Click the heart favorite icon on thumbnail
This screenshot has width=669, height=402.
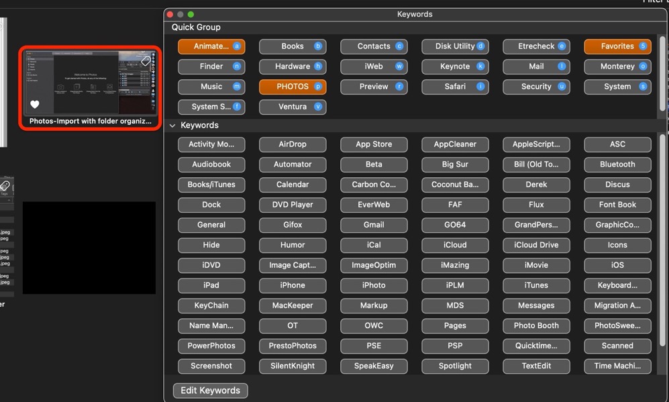click(35, 104)
